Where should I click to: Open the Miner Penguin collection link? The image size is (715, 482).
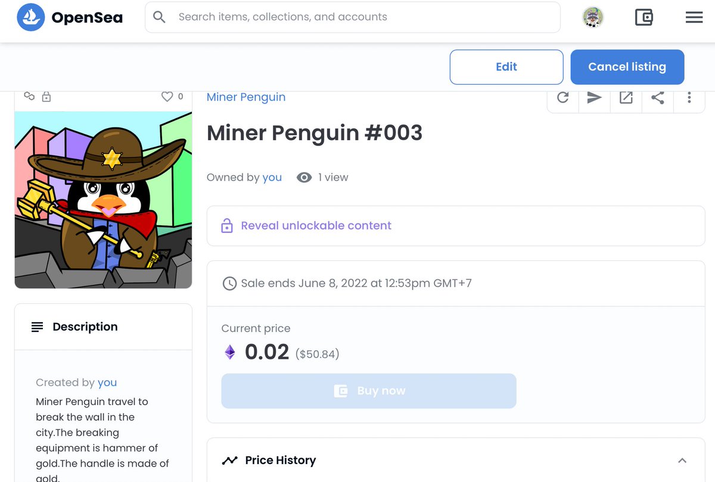point(246,97)
